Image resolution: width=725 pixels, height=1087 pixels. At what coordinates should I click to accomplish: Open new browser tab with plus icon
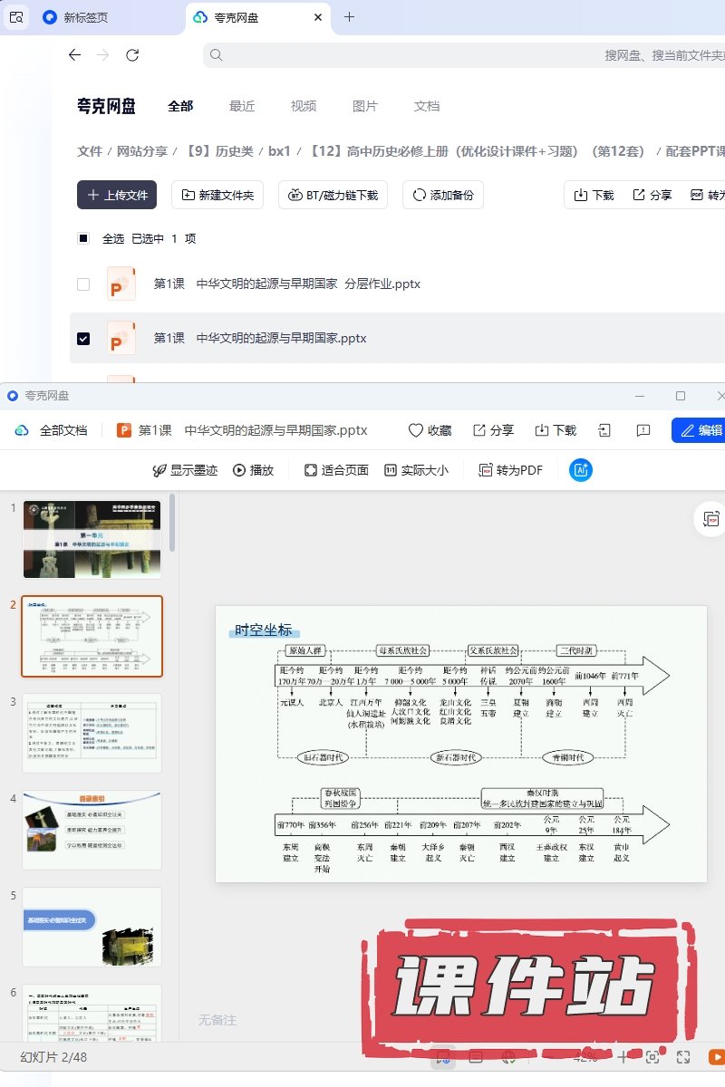click(350, 17)
